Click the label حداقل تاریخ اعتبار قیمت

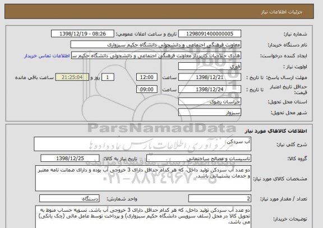click(x=288, y=90)
